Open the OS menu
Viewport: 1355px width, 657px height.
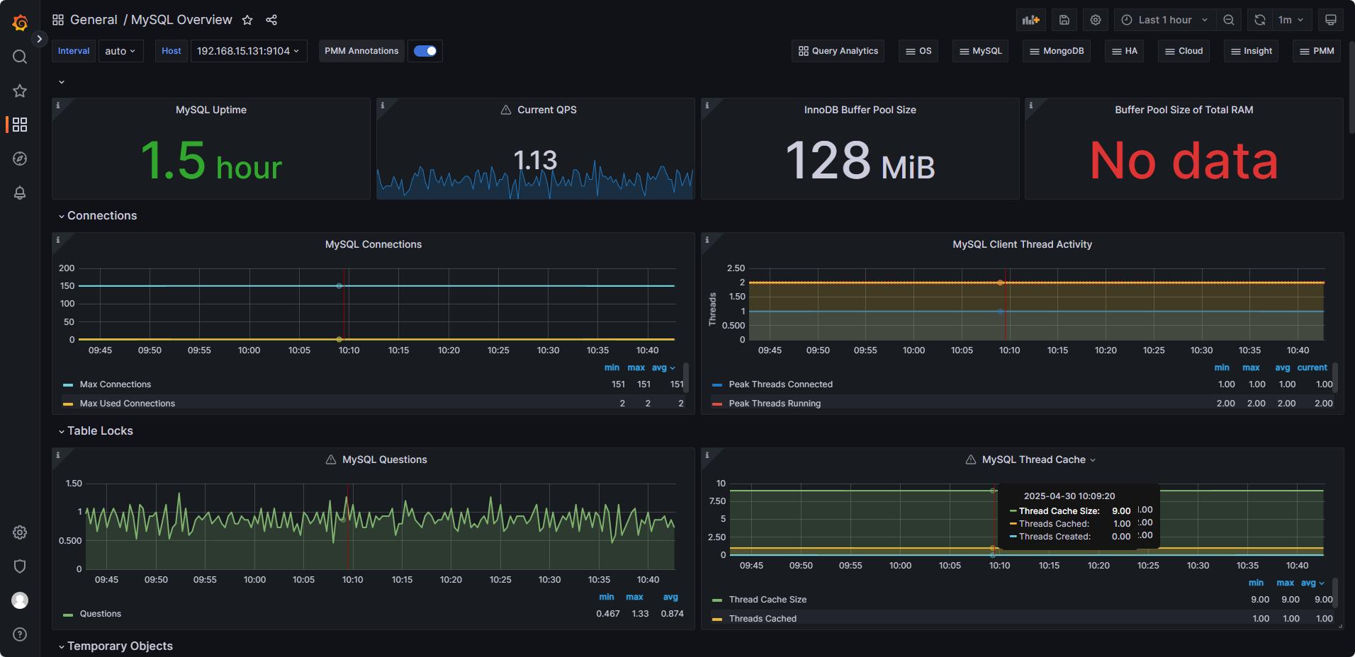coord(918,51)
